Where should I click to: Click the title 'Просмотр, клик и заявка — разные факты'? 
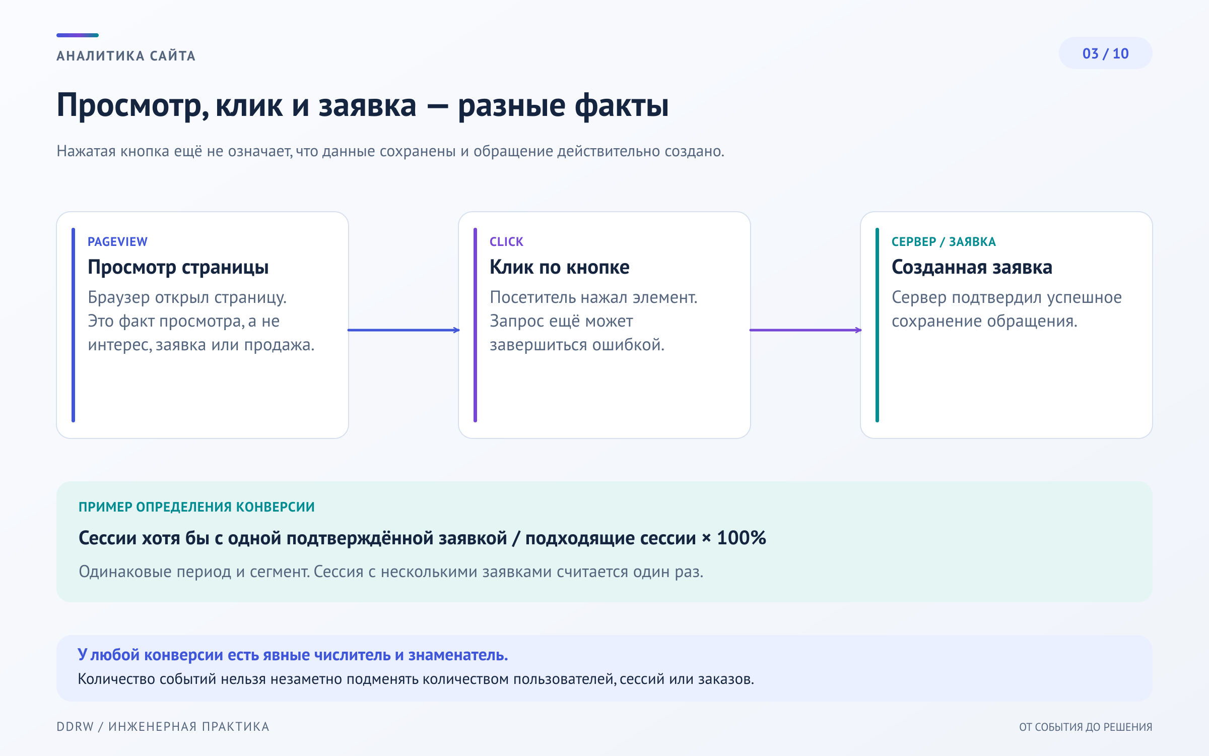[363, 106]
